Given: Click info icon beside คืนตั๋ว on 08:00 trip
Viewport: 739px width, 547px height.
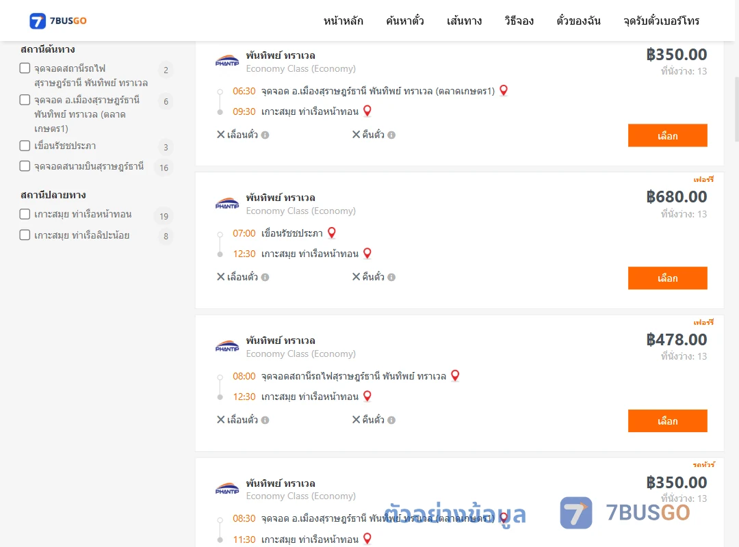Looking at the screenshot, I should [391, 421].
